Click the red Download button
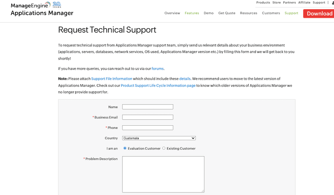The height and width of the screenshot is (195, 334). pyautogui.click(x=319, y=14)
